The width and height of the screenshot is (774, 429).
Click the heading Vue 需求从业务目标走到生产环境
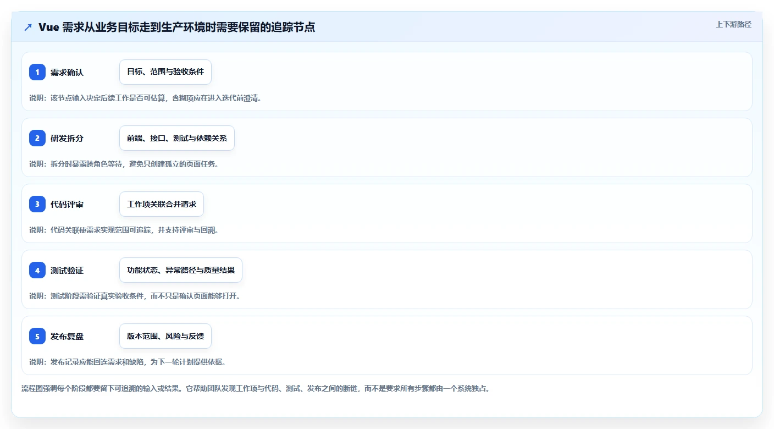coord(177,27)
